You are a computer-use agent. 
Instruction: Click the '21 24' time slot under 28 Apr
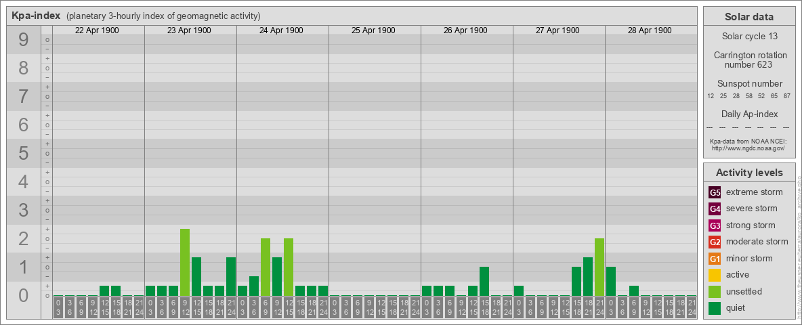click(x=692, y=308)
